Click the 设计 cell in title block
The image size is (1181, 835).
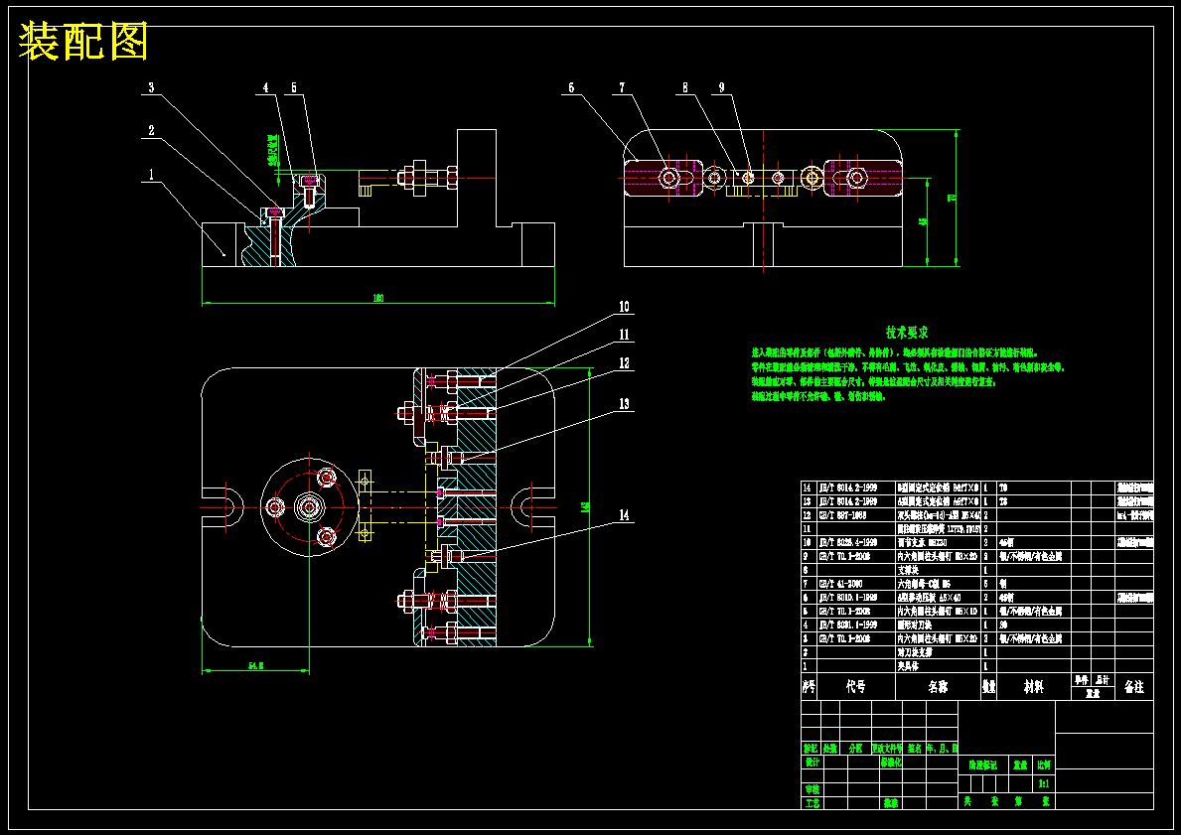(x=812, y=762)
